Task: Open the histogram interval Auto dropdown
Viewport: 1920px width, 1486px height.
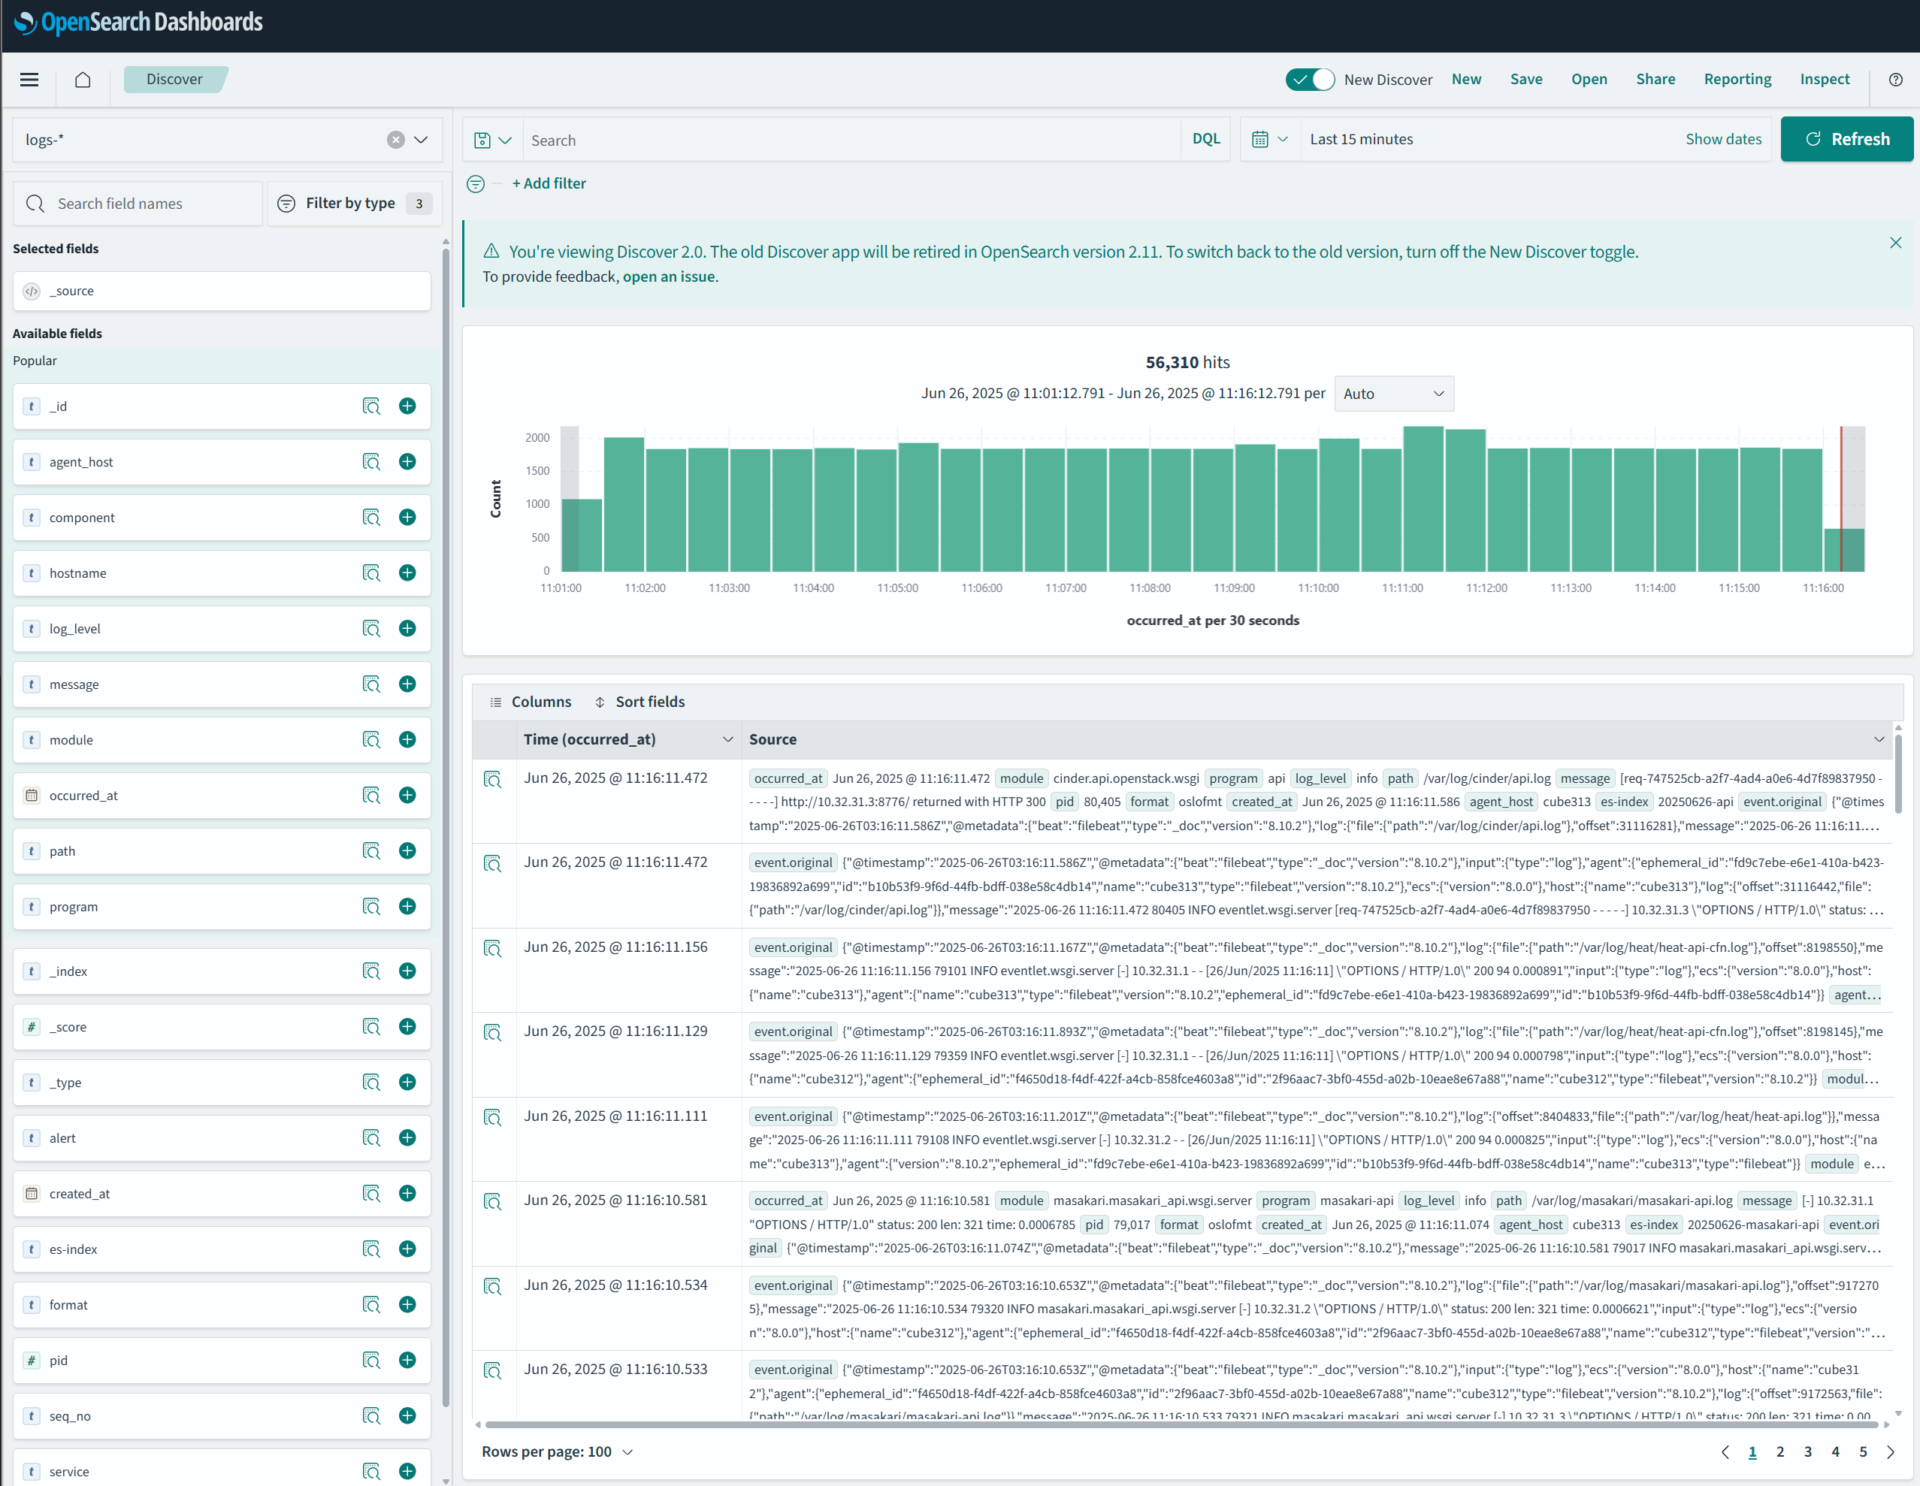Action: click(x=1393, y=394)
